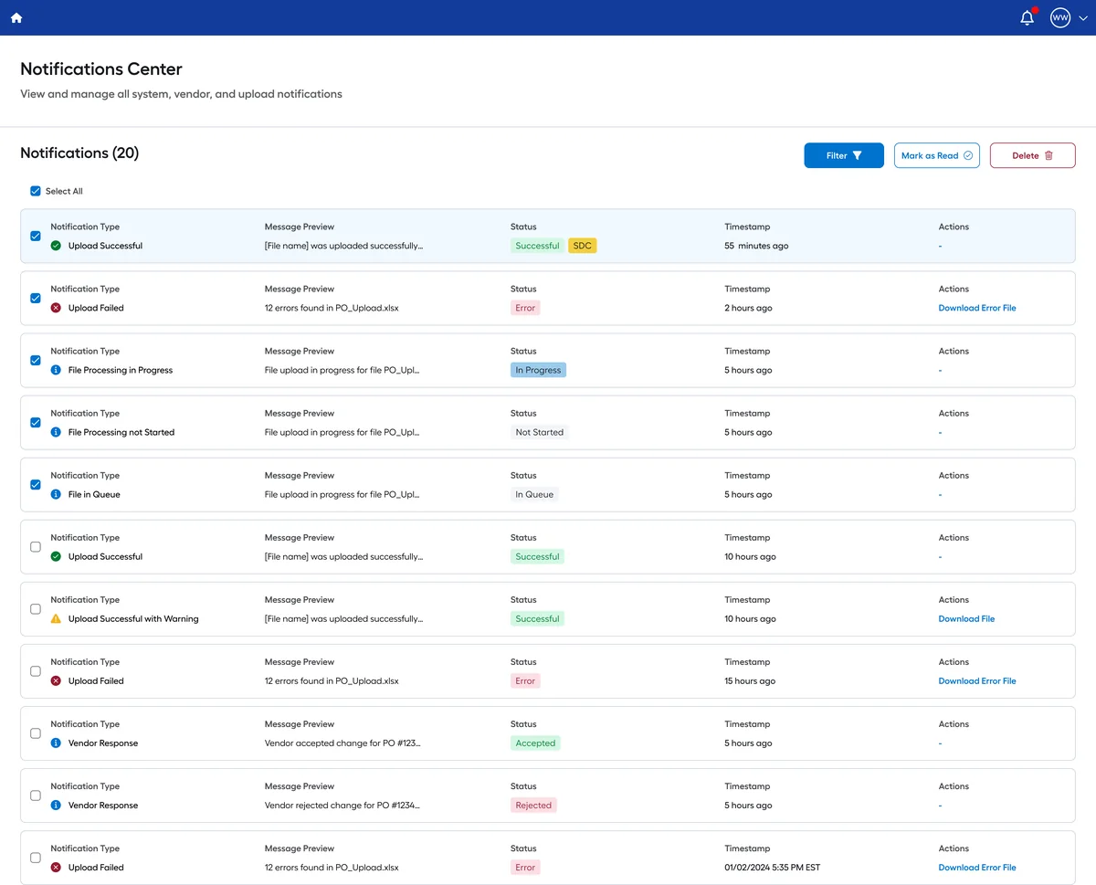Check the 01/02/2024 Upload Failed row checkbox
Screen dimensions: 1096x885
coord(36,858)
